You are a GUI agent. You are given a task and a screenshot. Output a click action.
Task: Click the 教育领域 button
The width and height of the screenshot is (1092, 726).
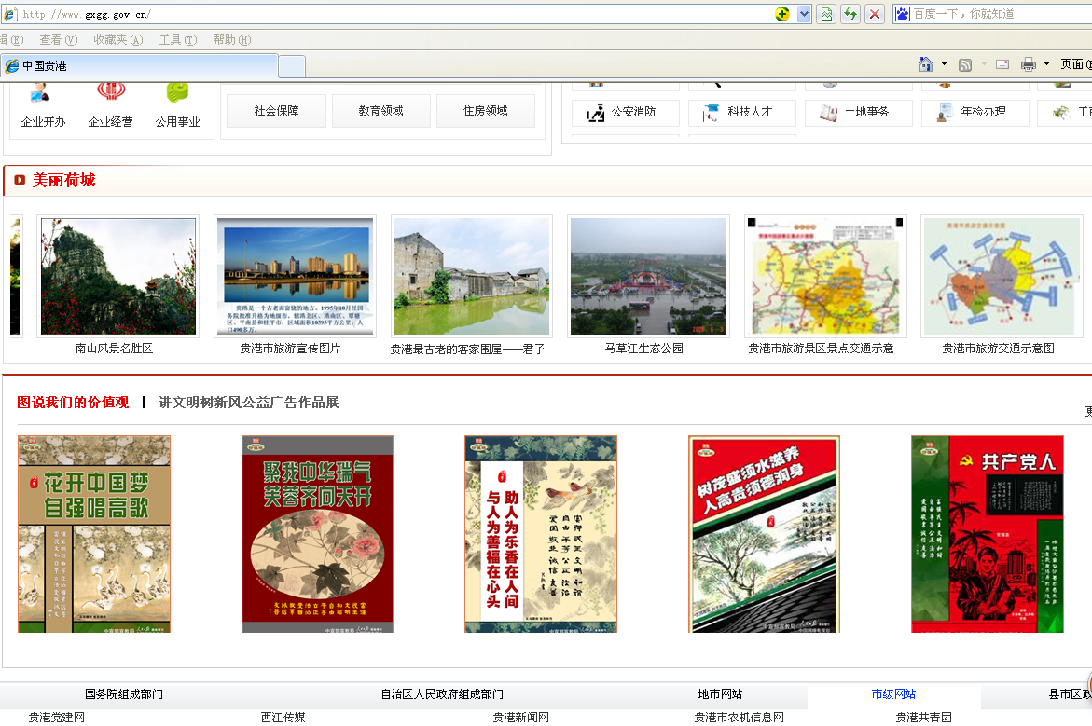[381, 111]
